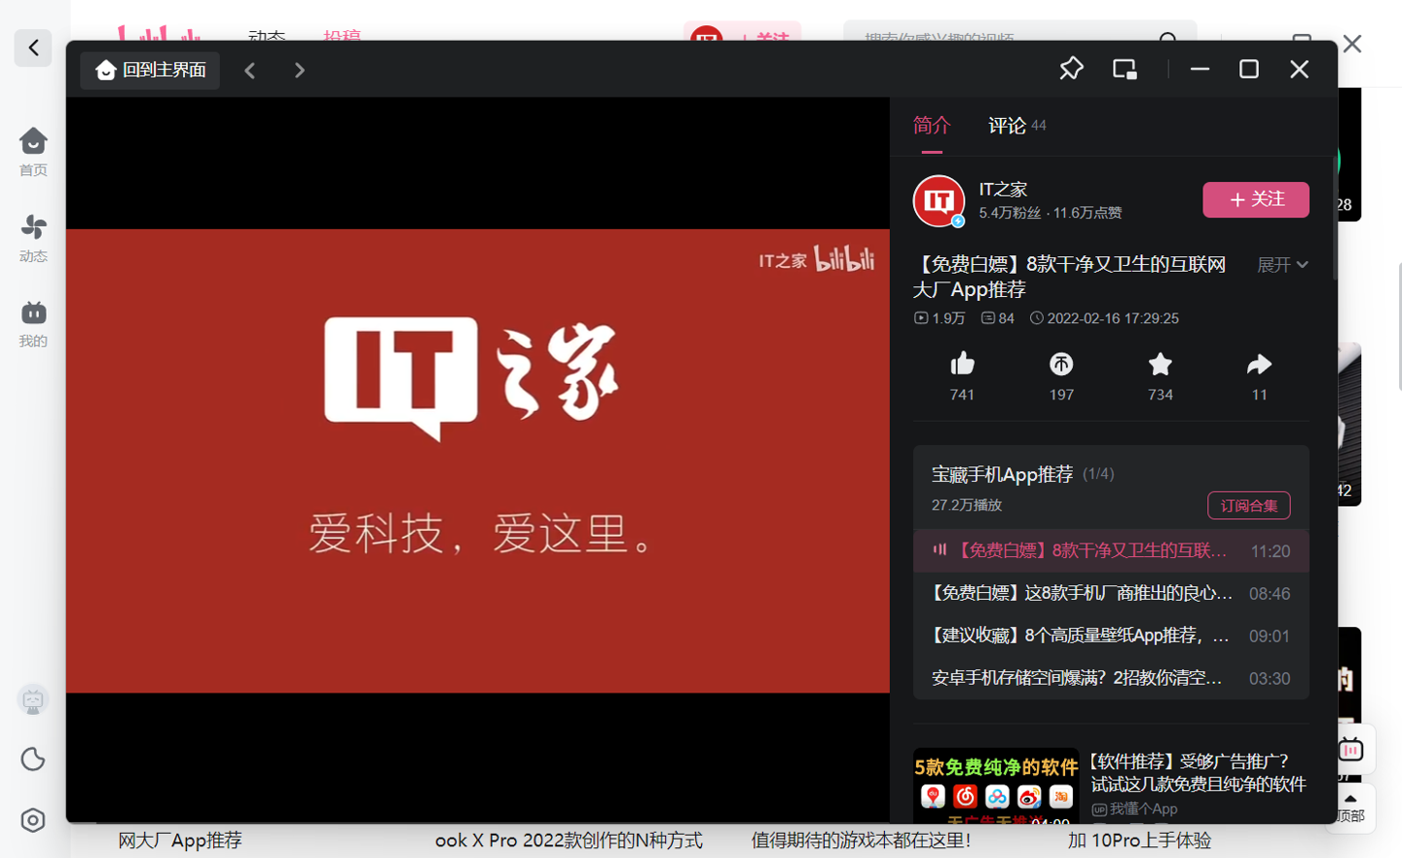1402x858 pixels.
Task: Open 首页 in the main window sidebar
Action: [x=33, y=152]
